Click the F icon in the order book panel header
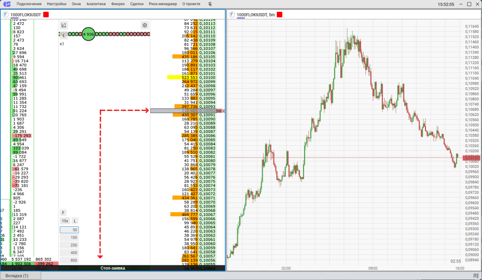482x280 pixels. [x=6, y=15]
